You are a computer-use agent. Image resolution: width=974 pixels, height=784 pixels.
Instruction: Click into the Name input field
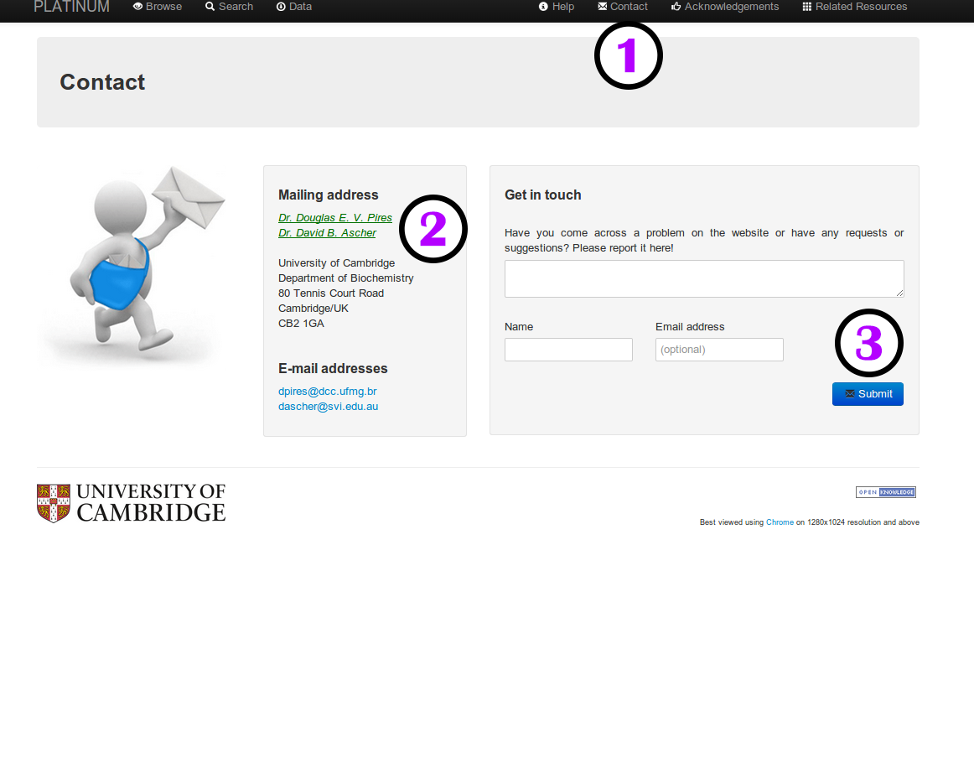point(568,350)
